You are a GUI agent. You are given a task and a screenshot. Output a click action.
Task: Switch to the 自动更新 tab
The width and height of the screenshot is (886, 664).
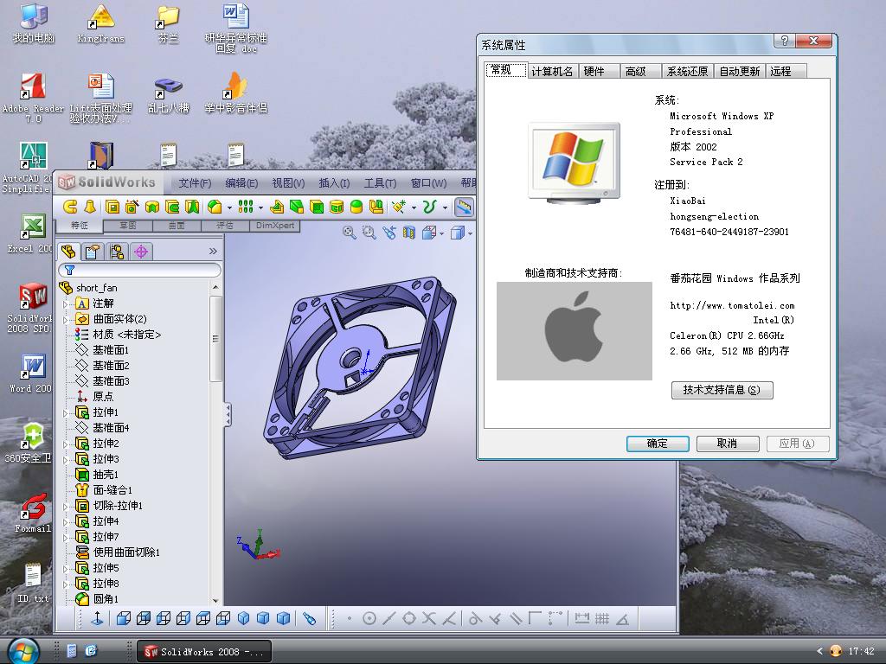tap(739, 71)
